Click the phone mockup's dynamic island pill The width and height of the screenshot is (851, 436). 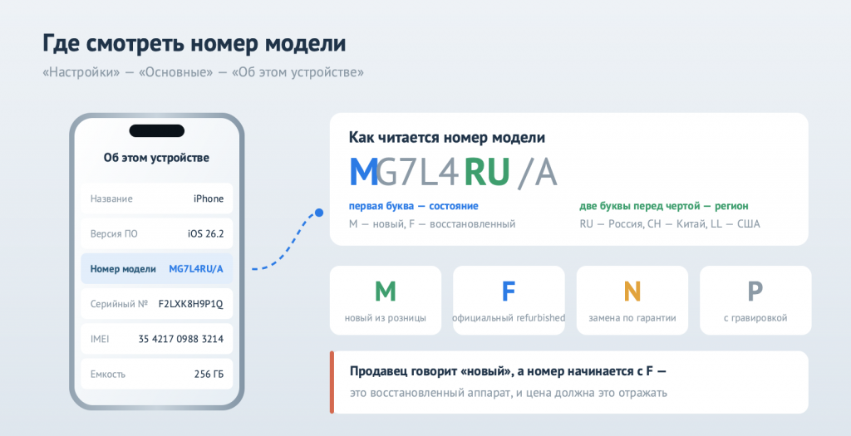point(157,130)
